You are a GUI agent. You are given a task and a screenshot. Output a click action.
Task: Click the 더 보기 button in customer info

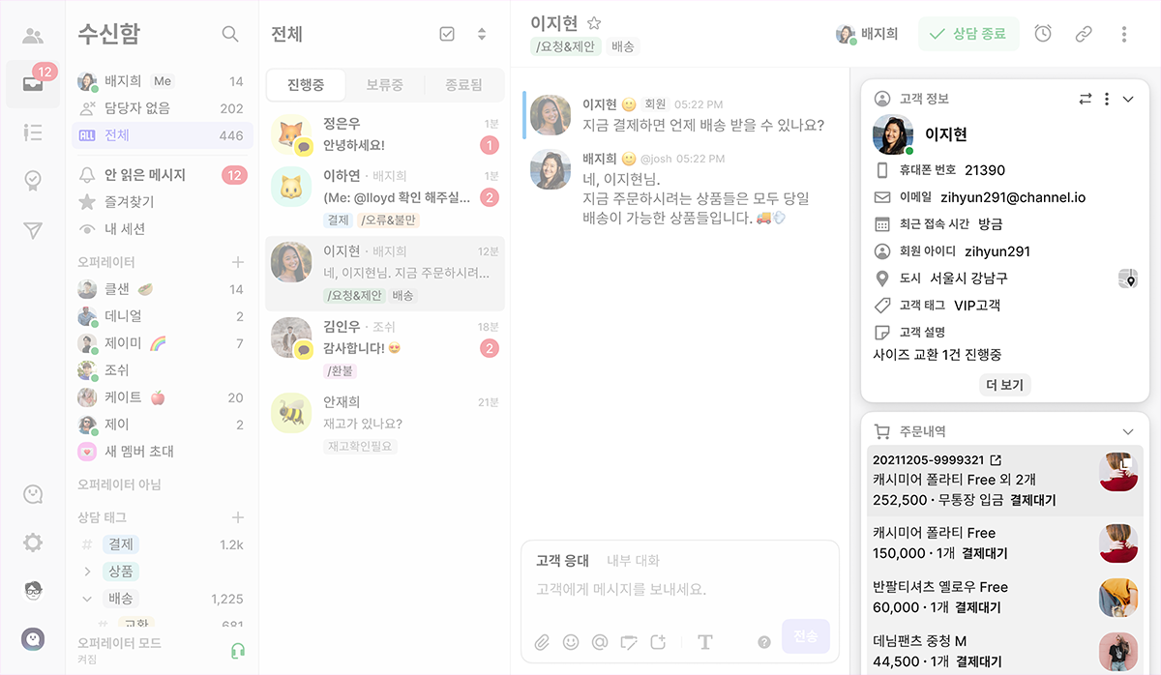[x=1004, y=385]
